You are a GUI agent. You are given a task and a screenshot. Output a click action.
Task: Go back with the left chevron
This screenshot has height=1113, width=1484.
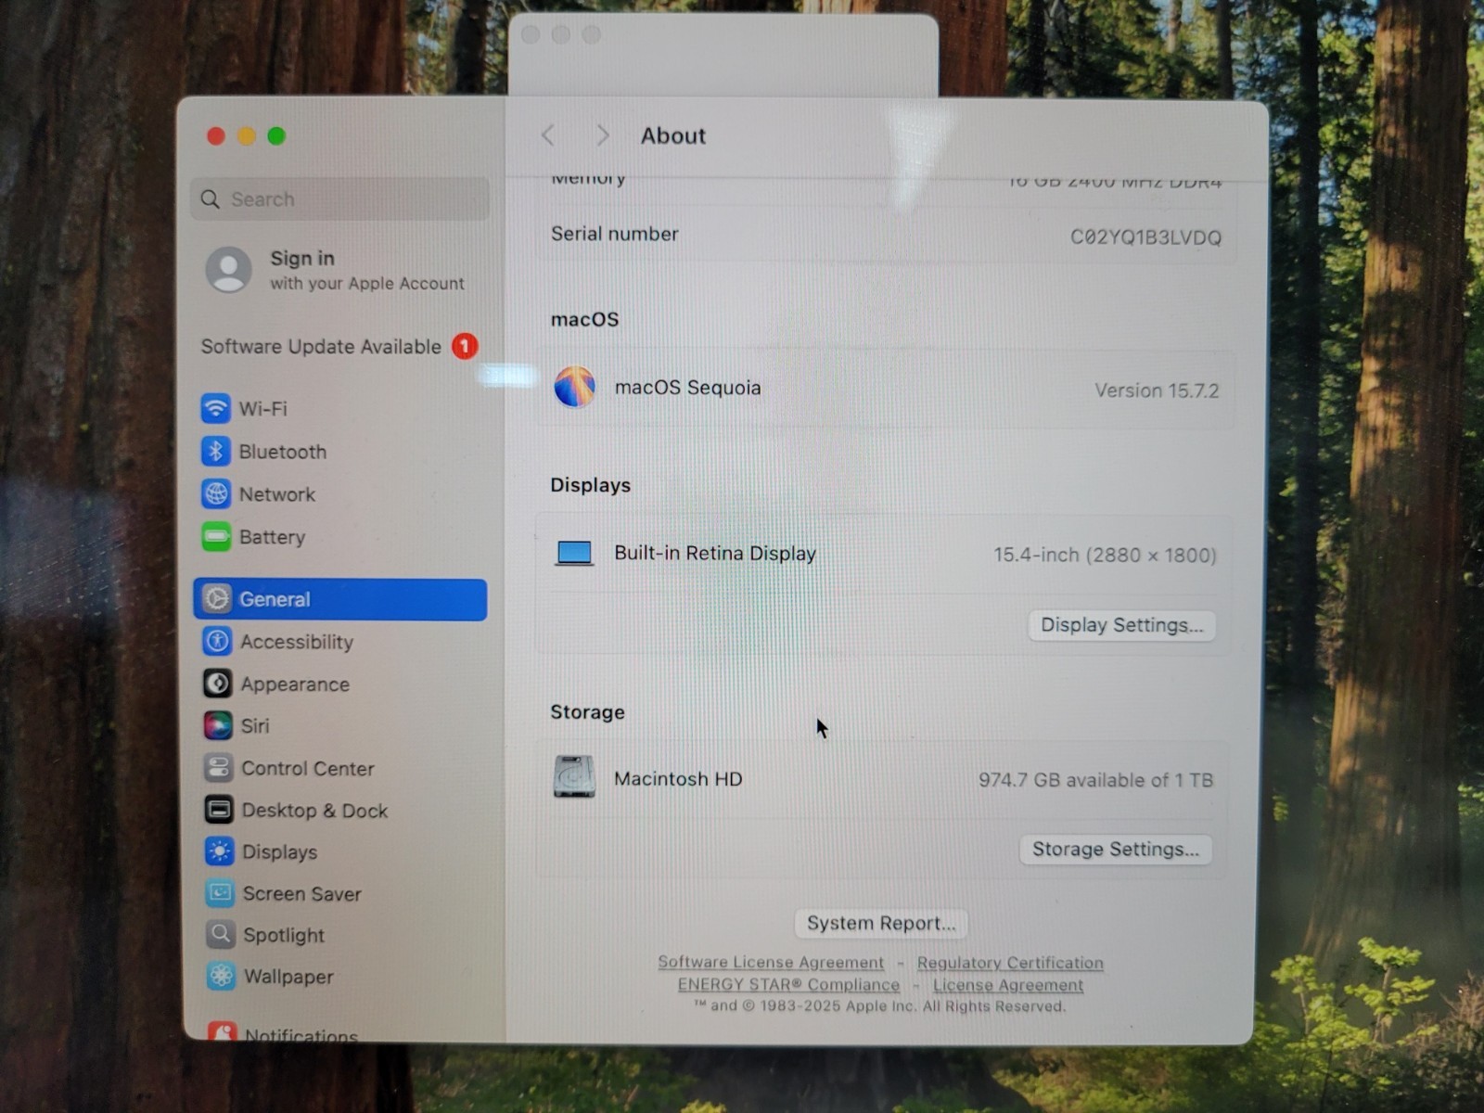click(x=548, y=135)
